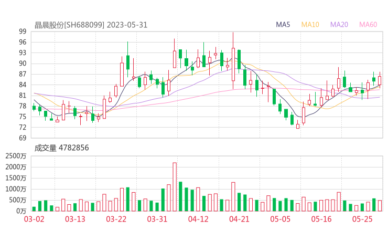This screenshot has width=388, height=231.
Task: Click the 05-16 date axis label
Action: click(x=322, y=219)
